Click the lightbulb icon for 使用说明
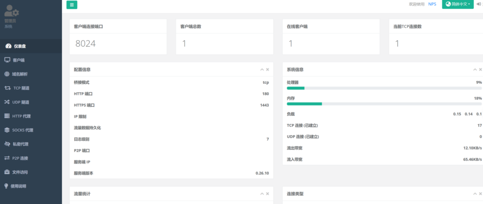 tap(6, 186)
